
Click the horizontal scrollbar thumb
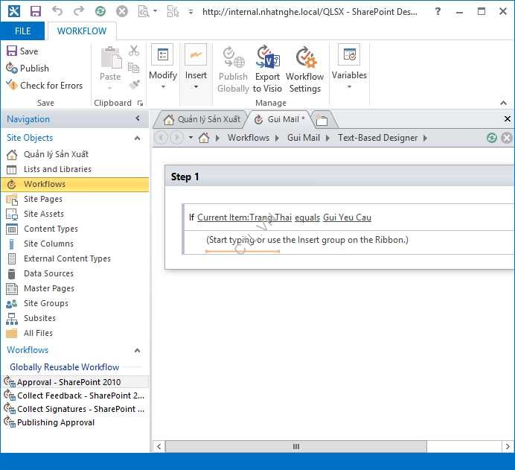[x=295, y=447]
